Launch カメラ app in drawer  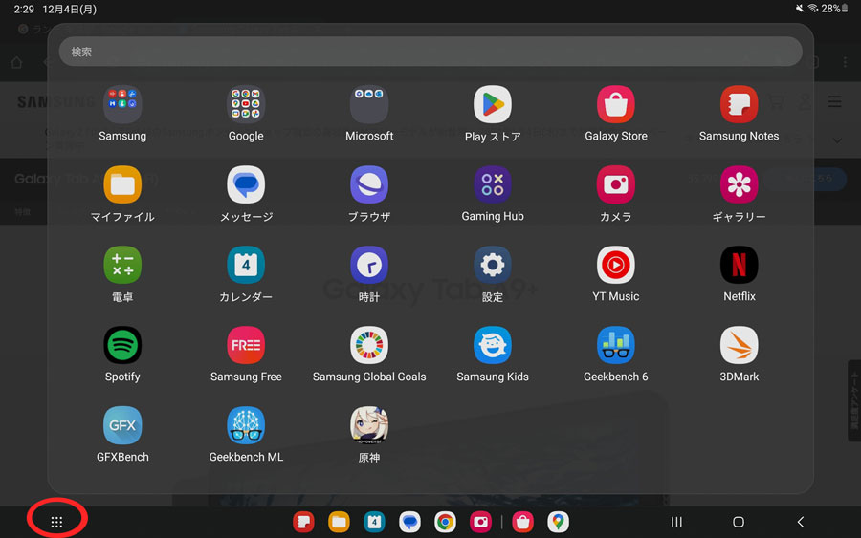tap(615, 184)
